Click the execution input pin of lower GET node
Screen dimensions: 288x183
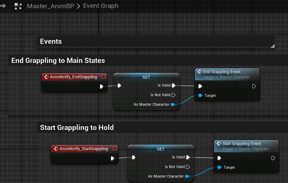(133, 157)
